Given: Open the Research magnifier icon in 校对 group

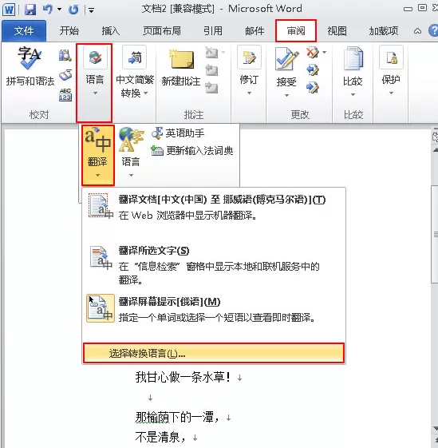Looking at the screenshot, I should [x=65, y=56].
